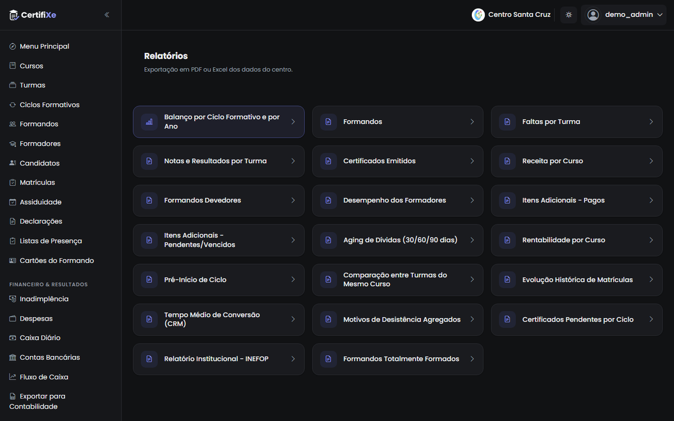Open Caixa Diário in the sidebar

61,338
